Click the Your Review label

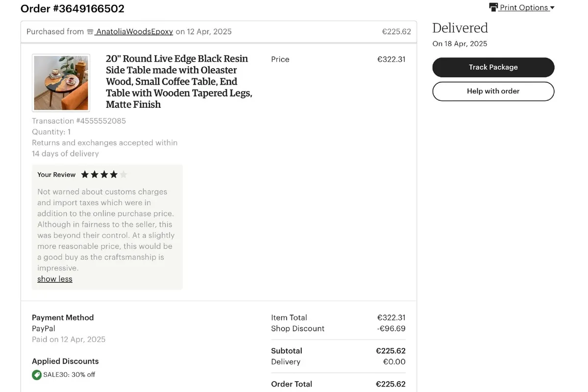click(56, 174)
